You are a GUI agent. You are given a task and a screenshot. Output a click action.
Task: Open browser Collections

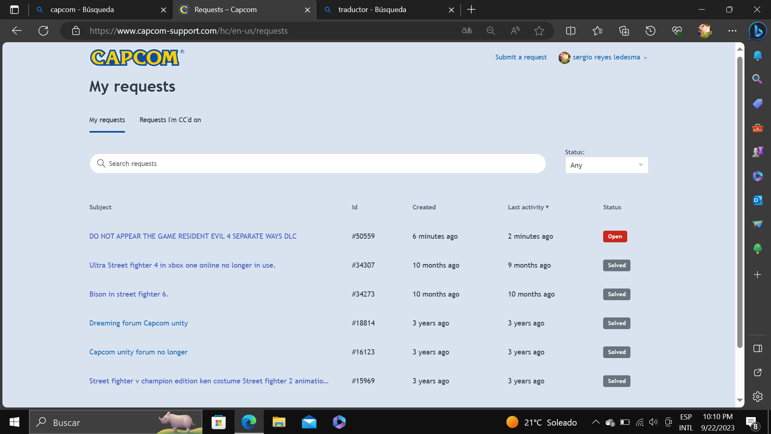click(624, 31)
